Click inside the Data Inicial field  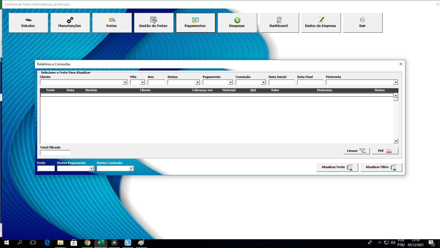[281, 82]
